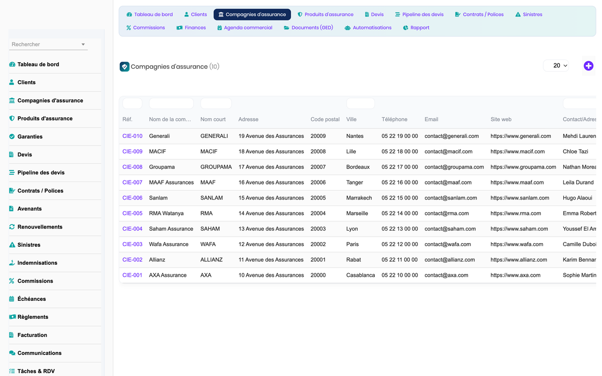The height and width of the screenshot is (376, 602).
Task: Open the Contrats / Polices top tab
Action: (479, 15)
